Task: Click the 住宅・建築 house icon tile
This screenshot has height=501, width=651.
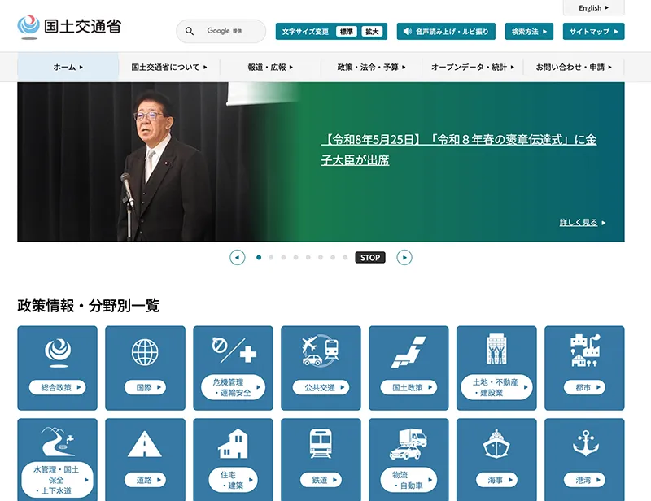Action: (233, 460)
